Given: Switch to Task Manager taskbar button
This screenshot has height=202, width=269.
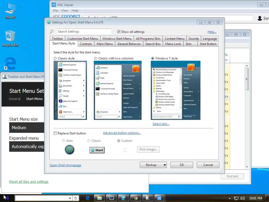Looking at the screenshot, I should [x=111, y=198].
